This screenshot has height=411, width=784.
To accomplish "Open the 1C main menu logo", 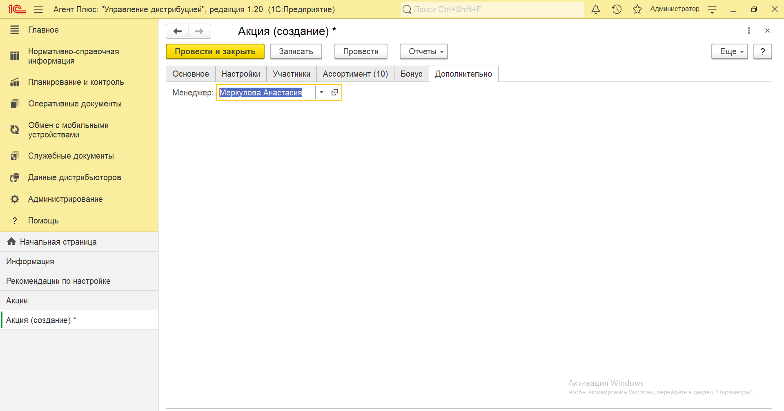I will 17,9.
